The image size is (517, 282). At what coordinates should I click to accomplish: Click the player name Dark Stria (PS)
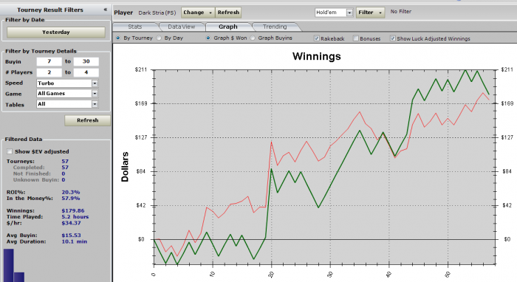(x=157, y=13)
